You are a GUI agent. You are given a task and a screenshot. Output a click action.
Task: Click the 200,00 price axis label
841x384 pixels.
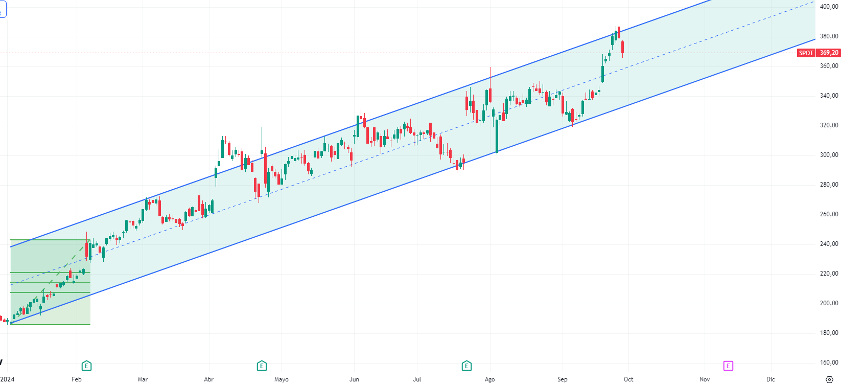[x=829, y=303]
